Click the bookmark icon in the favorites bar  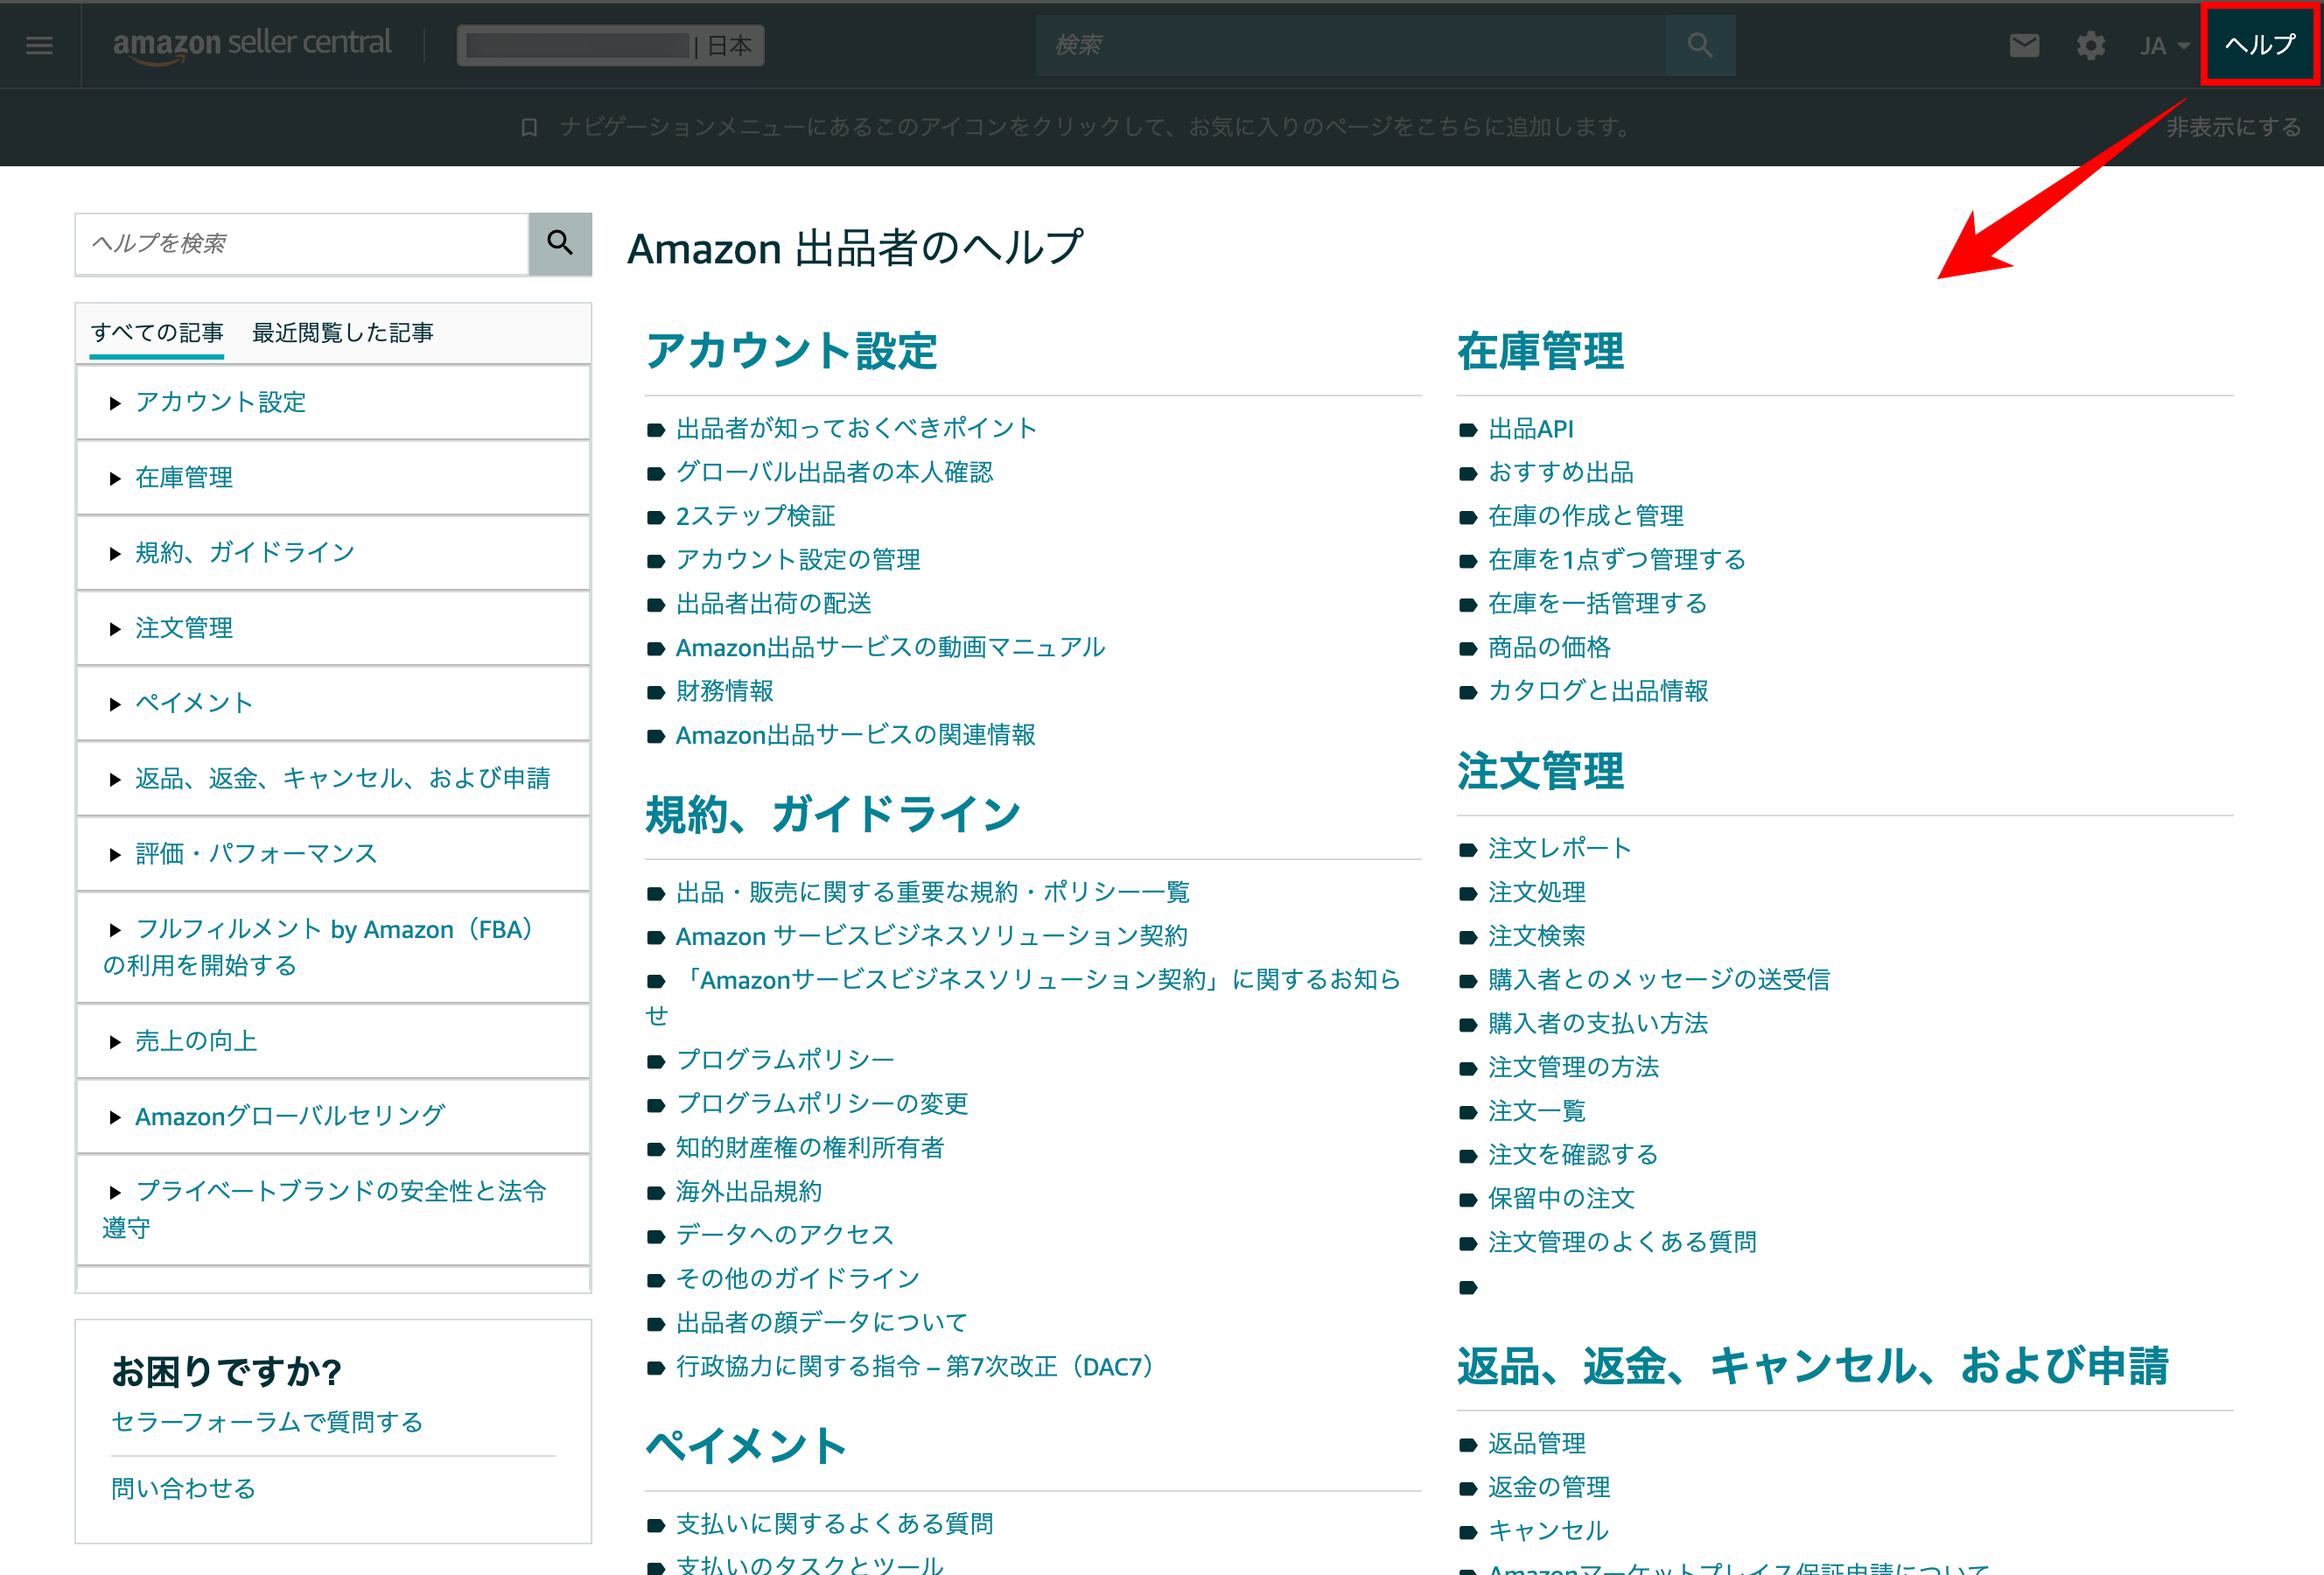pyautogui.click(x=529, y=127)
